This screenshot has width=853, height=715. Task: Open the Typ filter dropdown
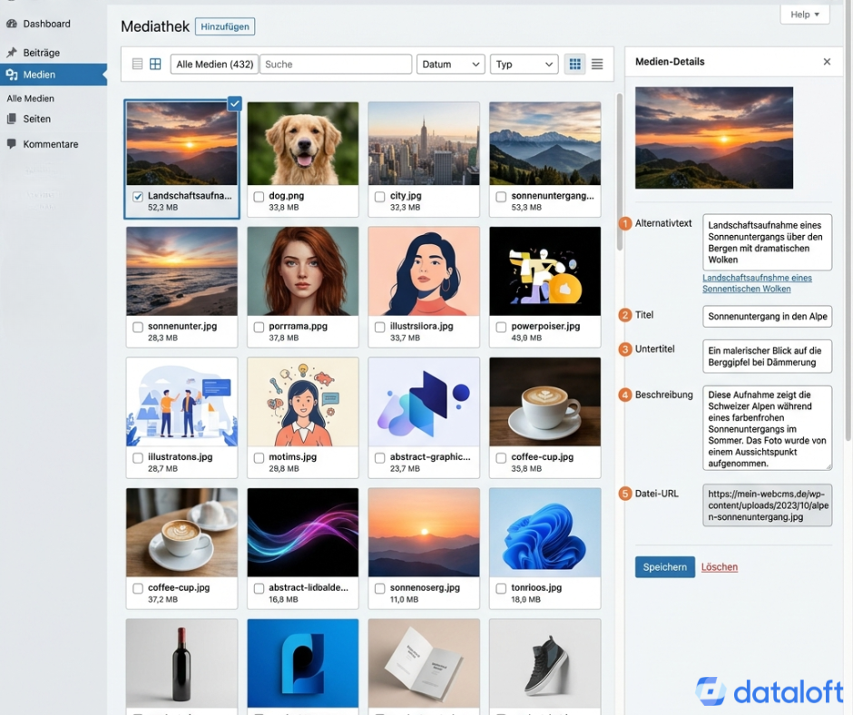click(x=524, y=64)
